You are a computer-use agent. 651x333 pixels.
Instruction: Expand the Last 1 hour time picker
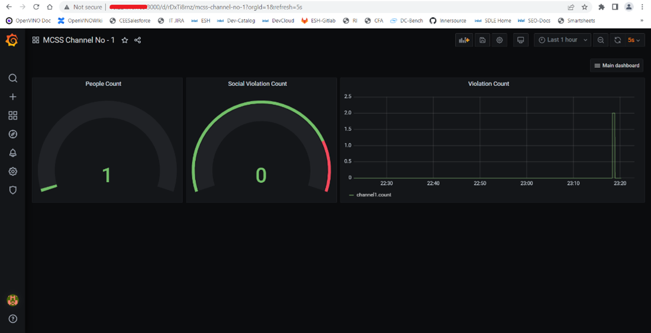pos(562,40)
